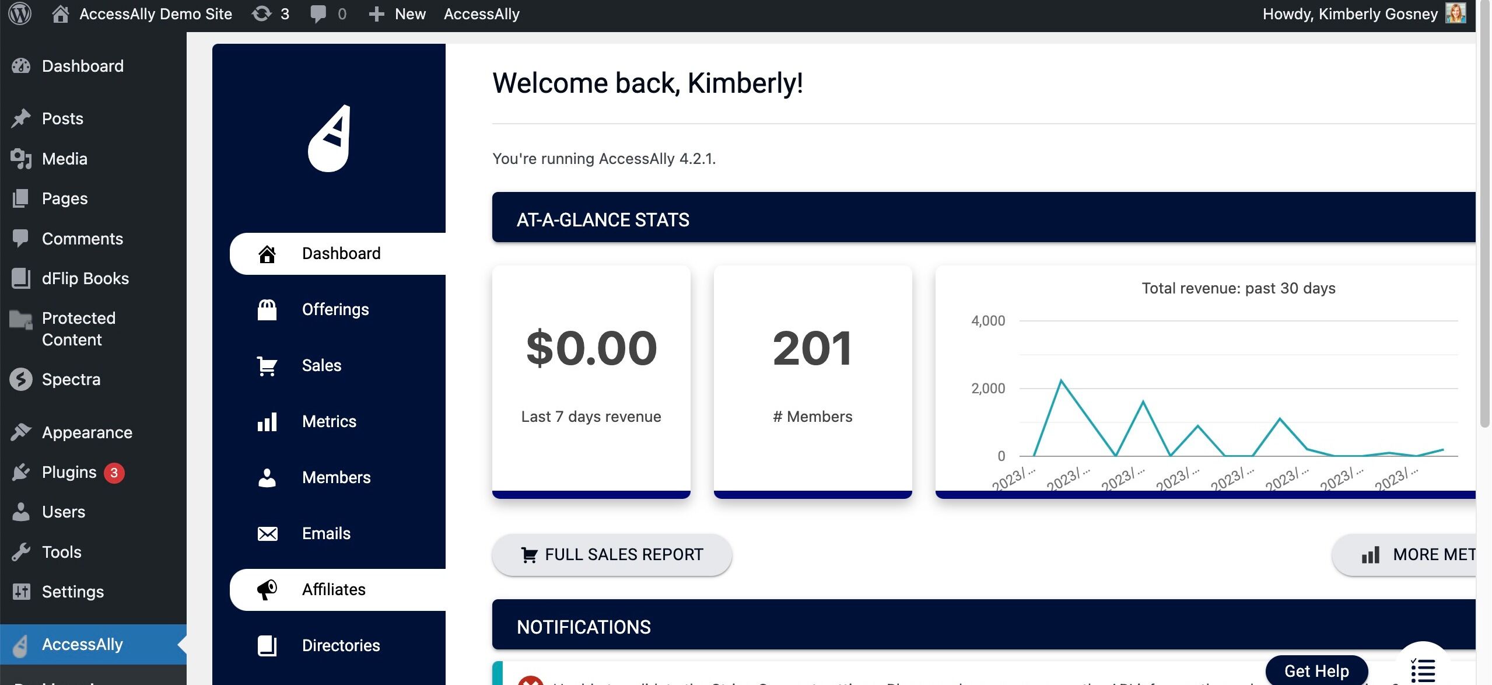Open the checklist icon at the bottom right
1492x685 pixels.
point(1422,670)
